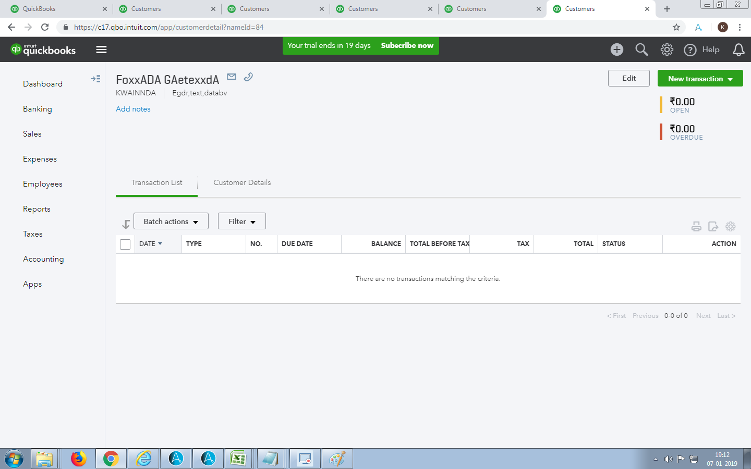Open File Explorer from the taskbar
The height and width of the screenshot is (469, 751).
44,459
